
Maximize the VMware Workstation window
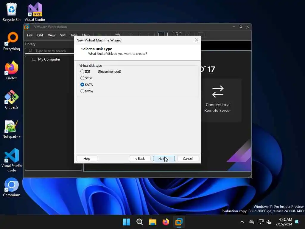pos(241,27)
